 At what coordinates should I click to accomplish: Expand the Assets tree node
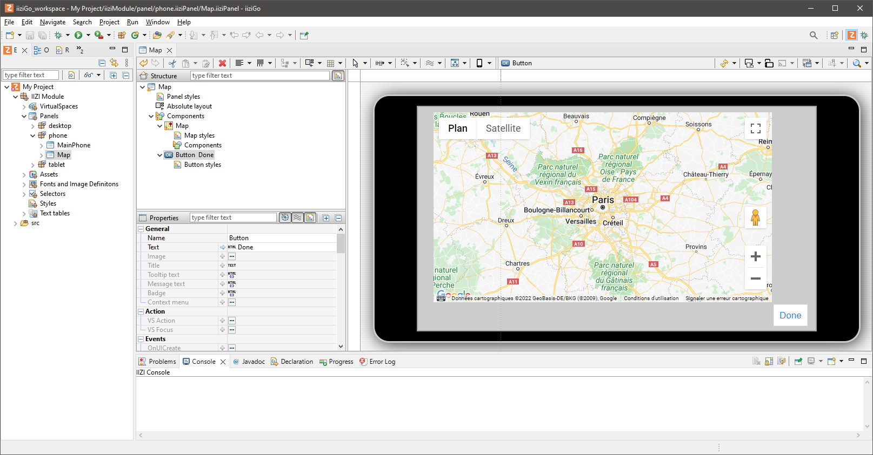point(24,174)
